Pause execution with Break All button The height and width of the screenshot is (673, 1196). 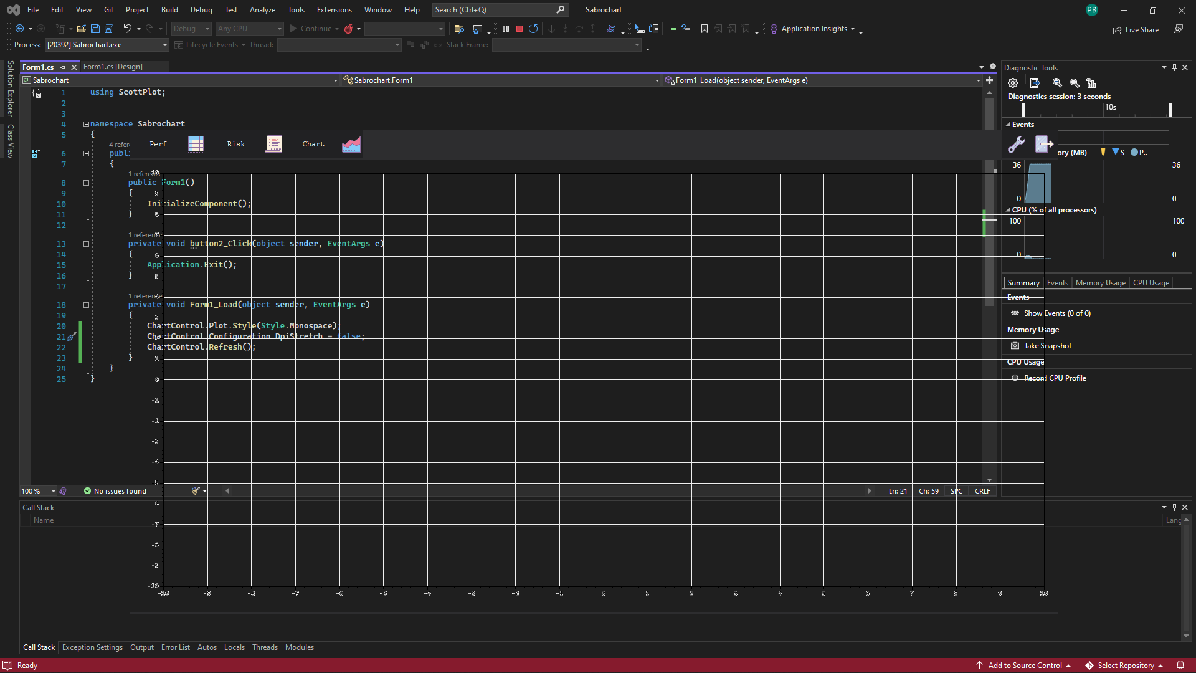pyautogui.click(x=506, y=29)
